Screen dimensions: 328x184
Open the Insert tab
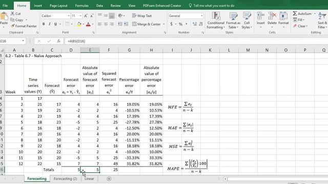pyautogui.click(x=38, y=6)
